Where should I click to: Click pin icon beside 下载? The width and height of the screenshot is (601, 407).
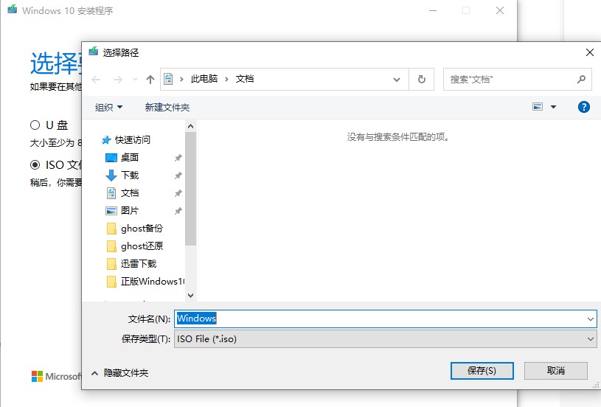click(178, 175)
